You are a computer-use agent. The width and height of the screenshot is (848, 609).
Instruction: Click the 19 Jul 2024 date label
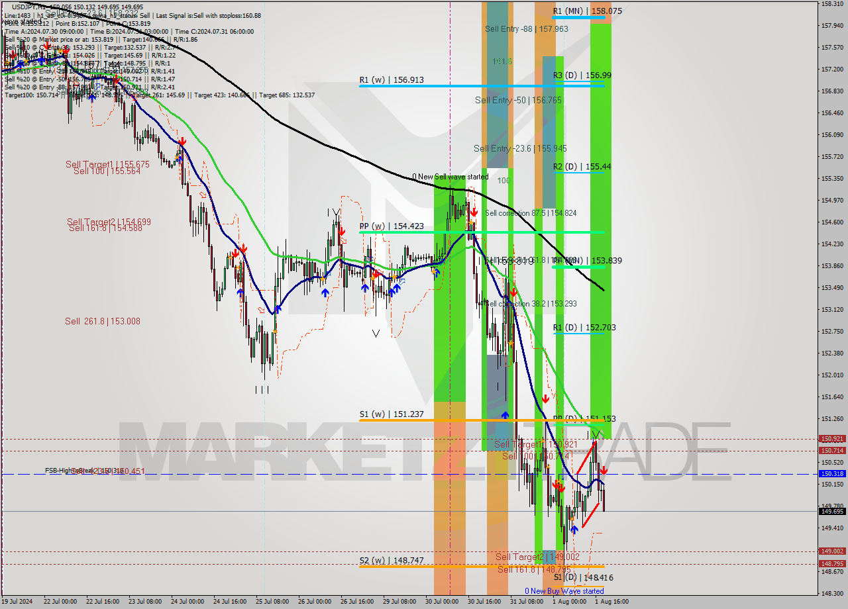[18, 602]
